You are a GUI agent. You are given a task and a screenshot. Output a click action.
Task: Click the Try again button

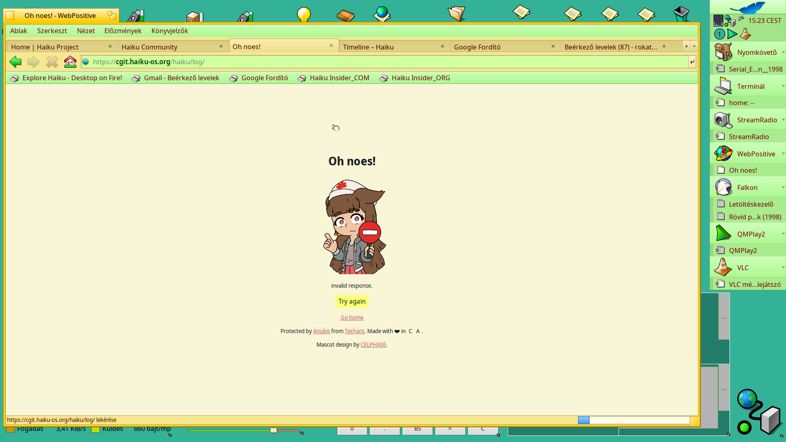pos(352,301)
